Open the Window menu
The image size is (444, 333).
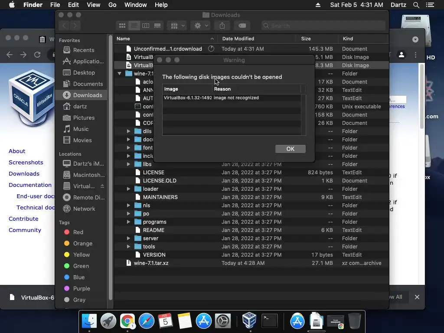[x=136, y=5]
